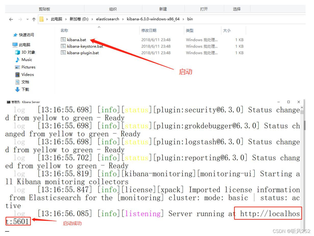Maximize the Kibana Server console window
Image resolution: width=314 pixels, height=236 pixels.
[x=289, y=102]
